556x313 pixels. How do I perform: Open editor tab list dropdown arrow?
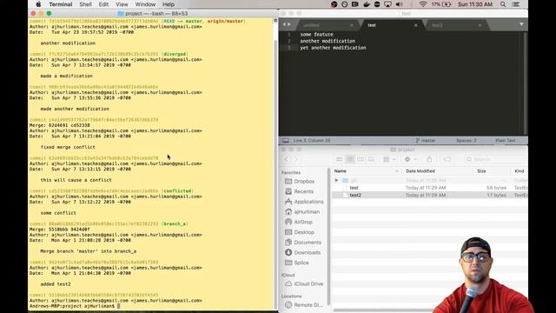(521, 24)
